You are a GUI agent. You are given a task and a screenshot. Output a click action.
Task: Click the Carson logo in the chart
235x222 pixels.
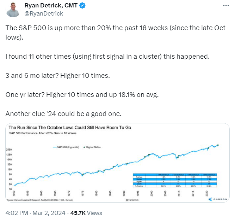click(x=215, y=199)
